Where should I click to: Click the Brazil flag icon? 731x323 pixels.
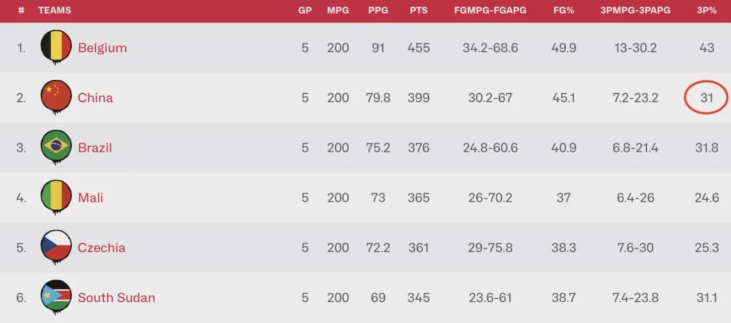point(56,147)
